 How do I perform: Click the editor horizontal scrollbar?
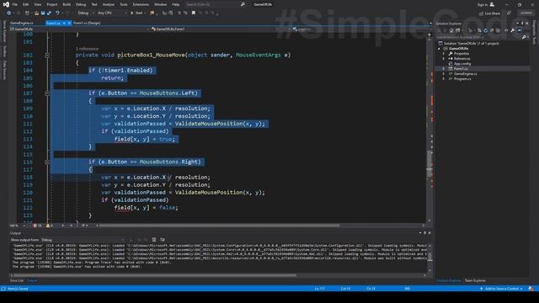click(x=218, y=226)
